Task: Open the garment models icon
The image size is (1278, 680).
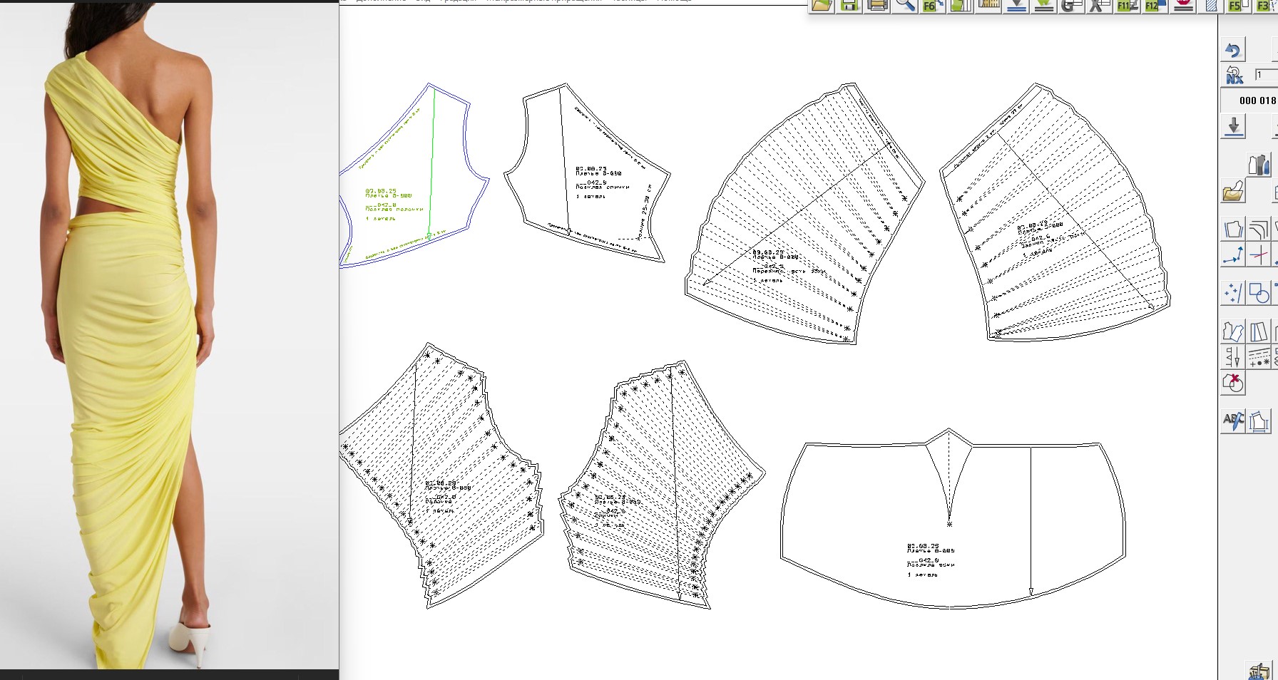Action: pyautogui.click(x=1259, y=165)
